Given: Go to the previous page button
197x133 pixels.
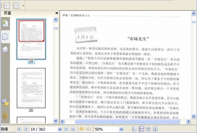Looking at the screenshot, I should click(x=26, y=129).
